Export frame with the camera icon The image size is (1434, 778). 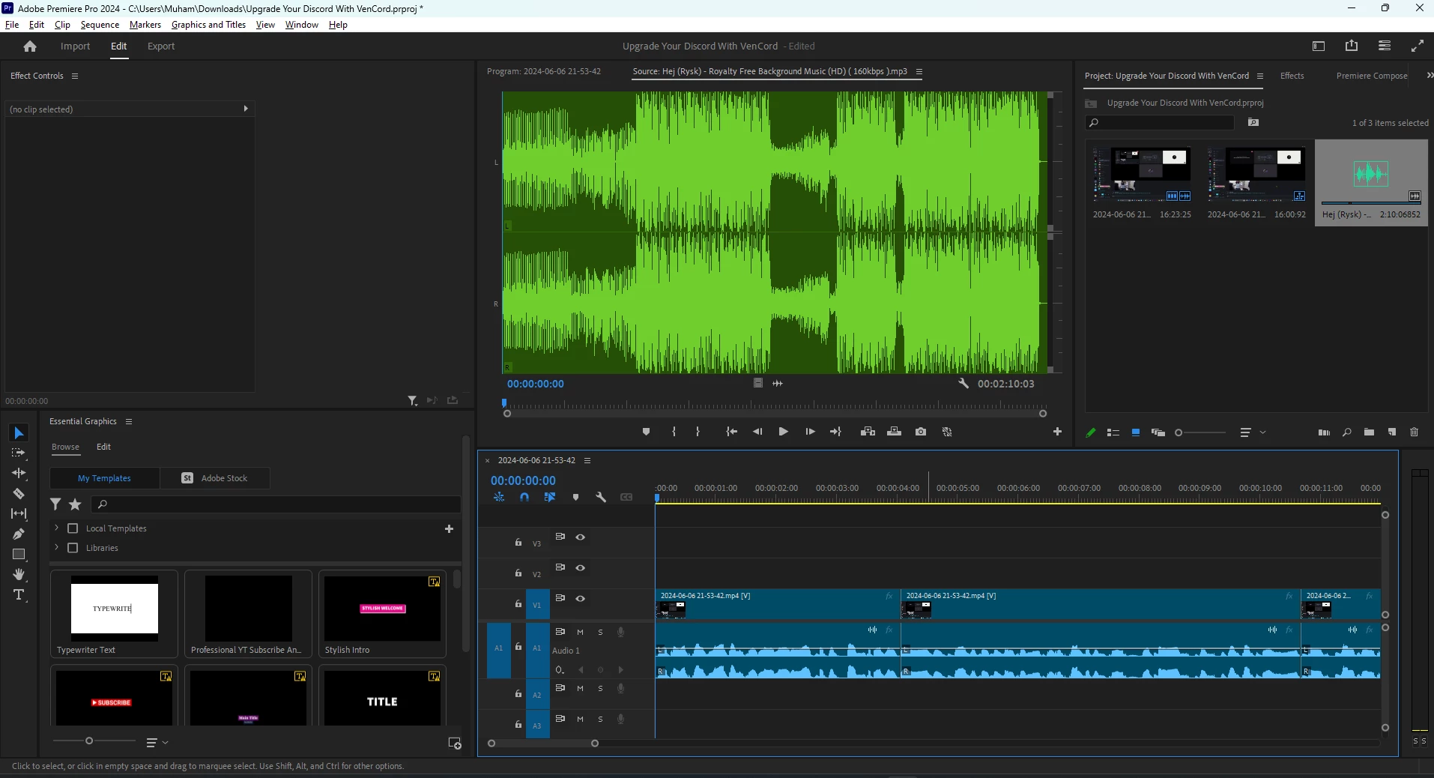pos(921,432)
